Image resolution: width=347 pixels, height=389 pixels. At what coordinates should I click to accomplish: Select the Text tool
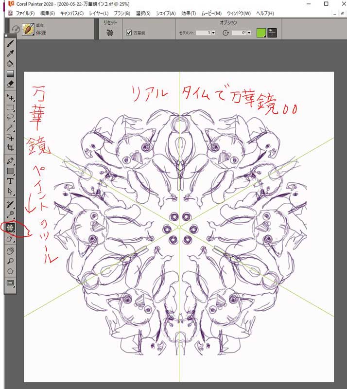[10, 181]
